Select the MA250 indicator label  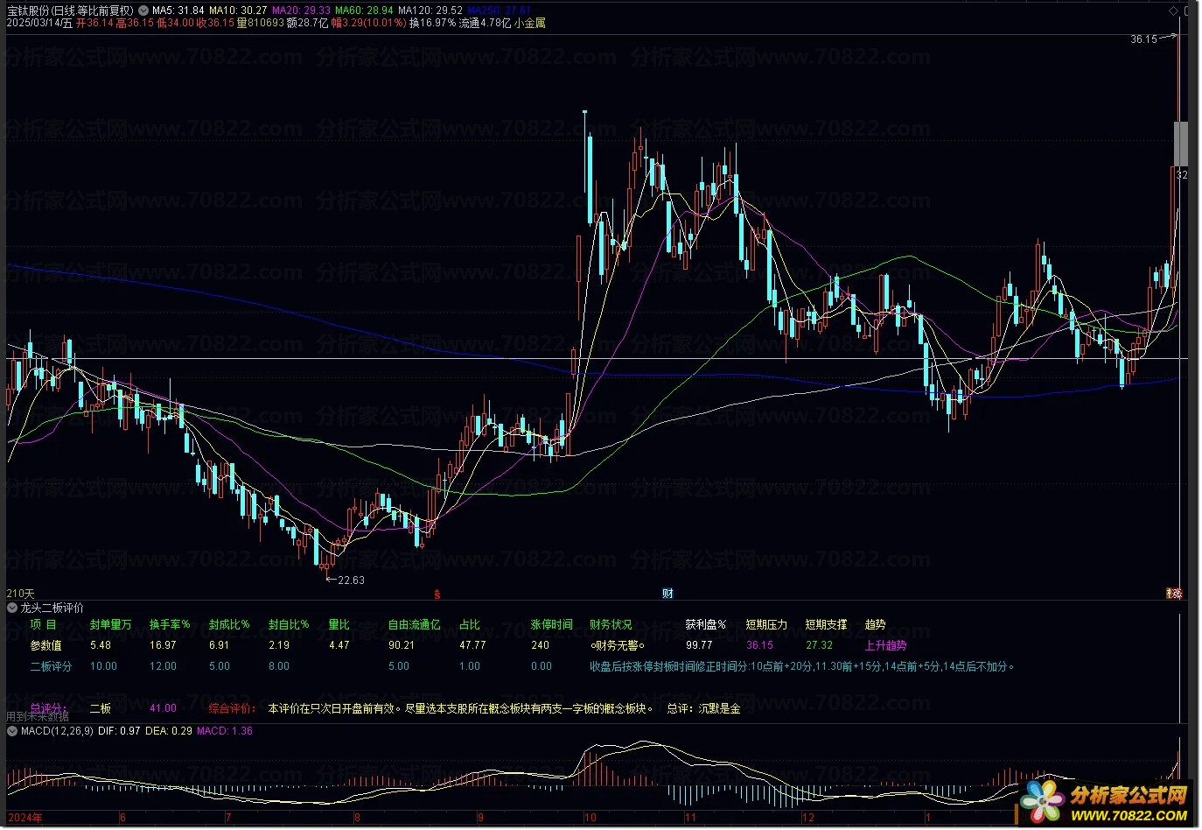pyautogui.click(x=500, y=11)
